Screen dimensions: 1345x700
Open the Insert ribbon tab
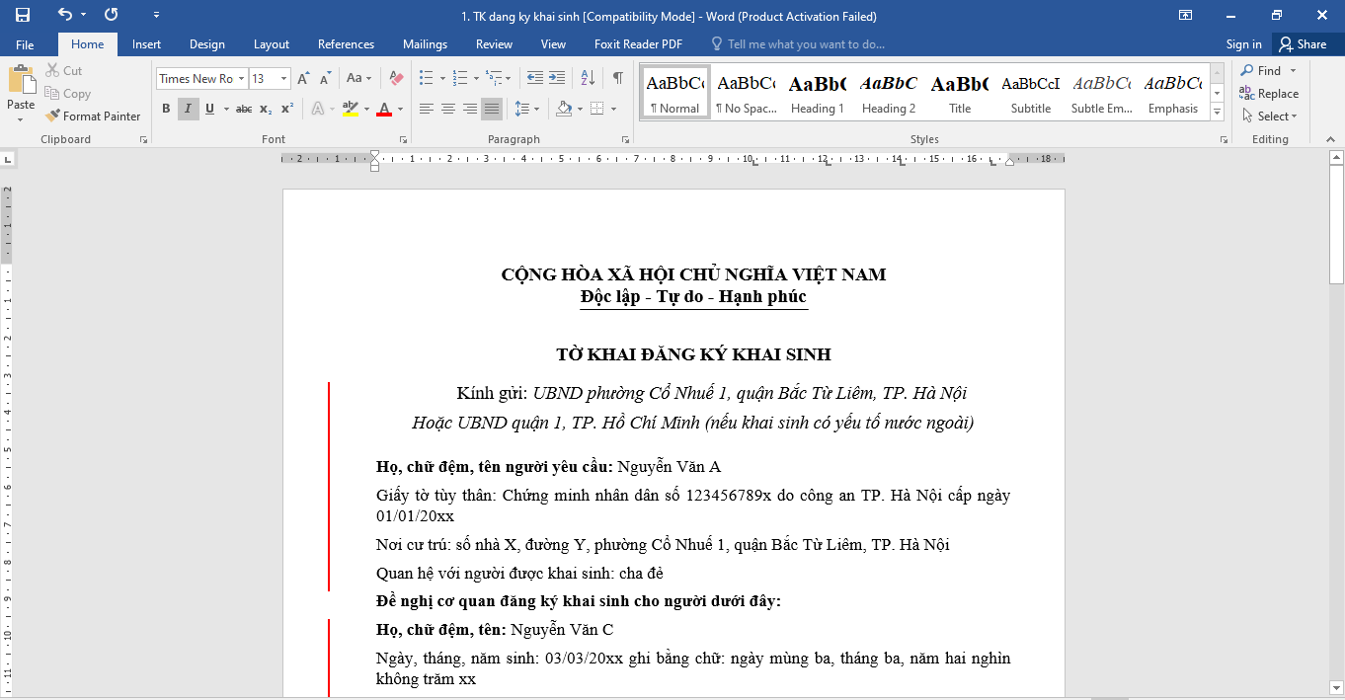[146, 44]
